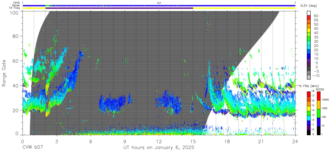The width and height of the screenshot is (332, 153).
Task: Click the CPID label at top left
Action: pyautogui.click(x=16, y=3)
